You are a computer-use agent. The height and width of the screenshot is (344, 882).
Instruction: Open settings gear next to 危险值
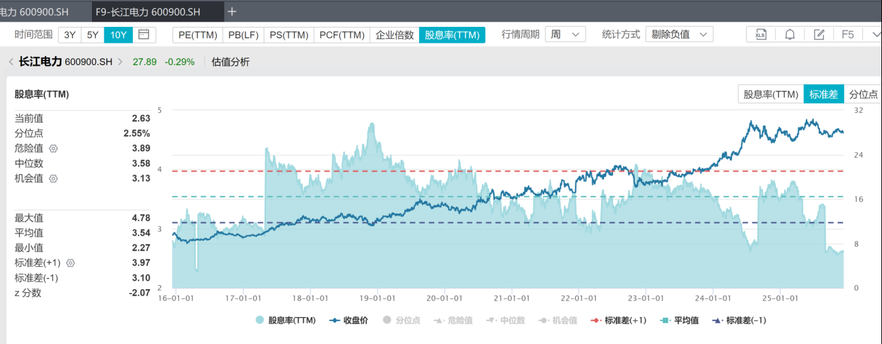(54, 149)
